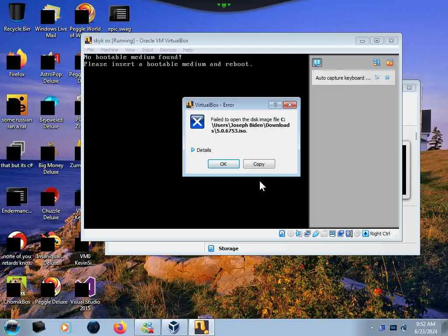Click the keep finished notifications icon

(x=377, y=63)
